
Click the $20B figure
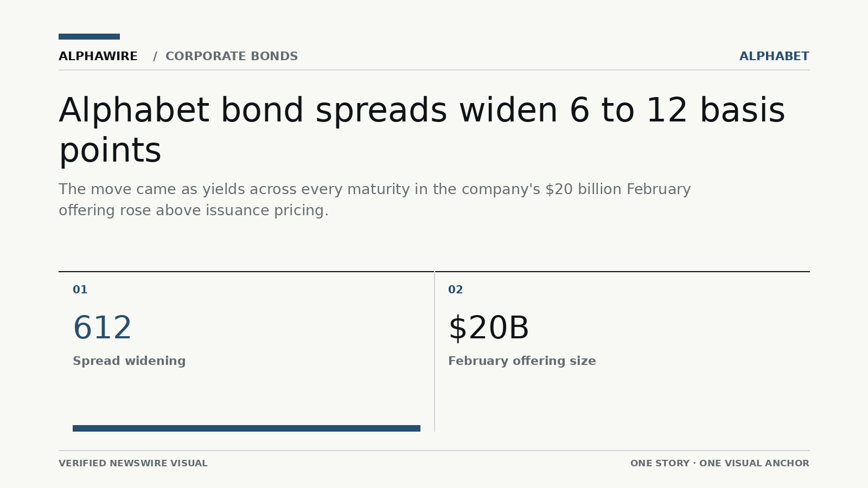point(488,329)
